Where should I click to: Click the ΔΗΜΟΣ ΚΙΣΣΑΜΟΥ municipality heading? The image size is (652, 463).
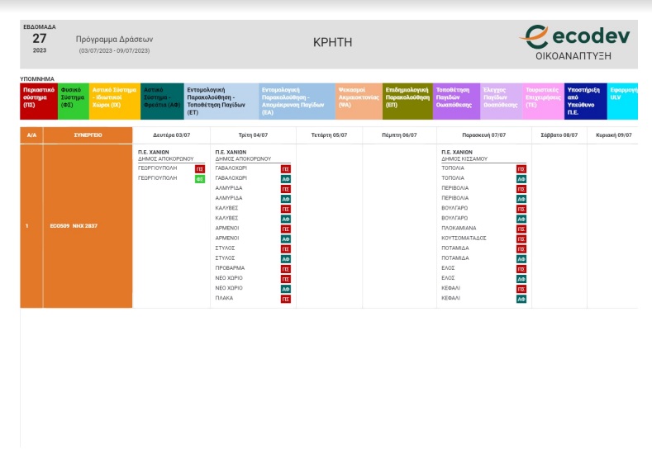tap(464, 158)
